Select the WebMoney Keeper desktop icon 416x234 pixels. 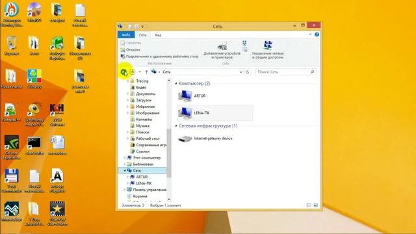[34, 114]
